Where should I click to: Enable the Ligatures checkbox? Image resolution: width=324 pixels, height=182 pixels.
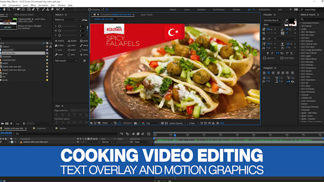264,58
